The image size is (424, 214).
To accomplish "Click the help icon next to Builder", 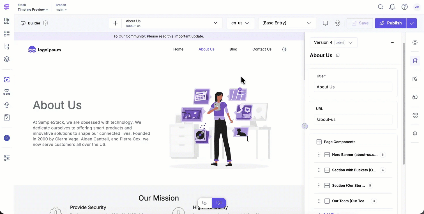I will point(45,23).
